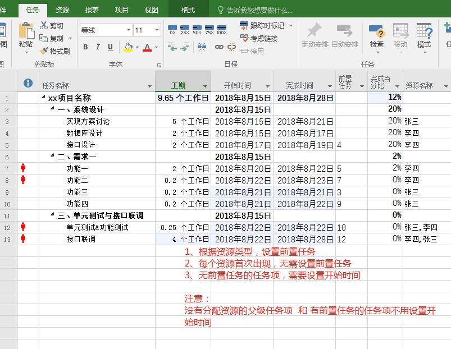
Task: Mark task 25% complete
Action: click(x=185, y=30)
